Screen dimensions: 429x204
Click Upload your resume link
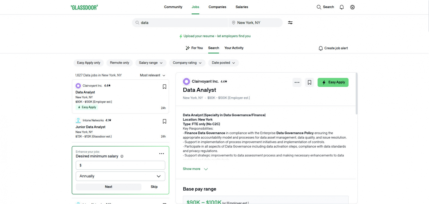tap(215, 36)
